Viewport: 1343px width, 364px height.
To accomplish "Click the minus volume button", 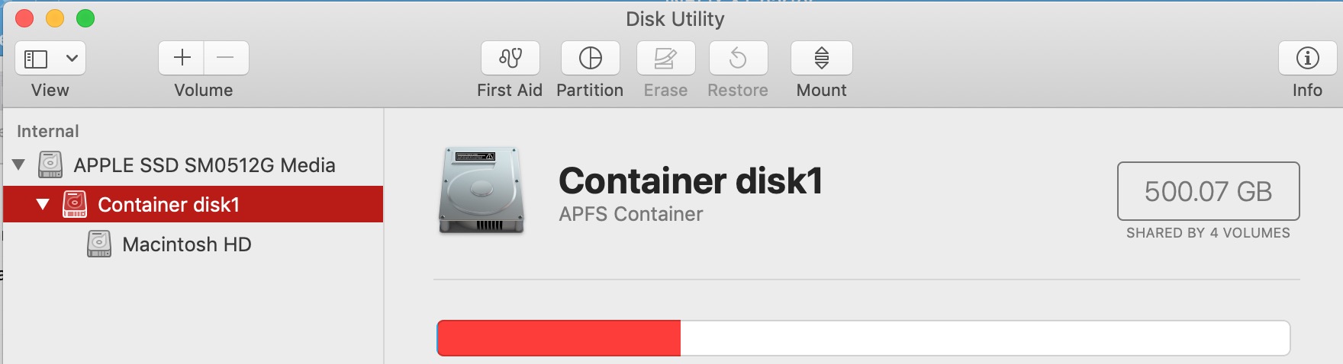I will click(226, 58).
